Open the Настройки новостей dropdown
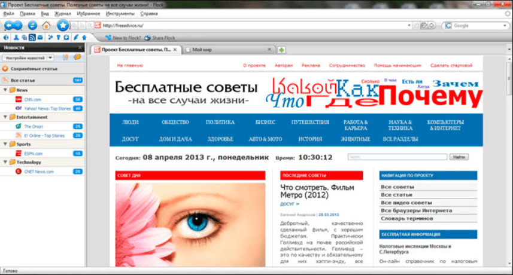The image size is (513, 275). pyautogui.click(x=28, y=58)
